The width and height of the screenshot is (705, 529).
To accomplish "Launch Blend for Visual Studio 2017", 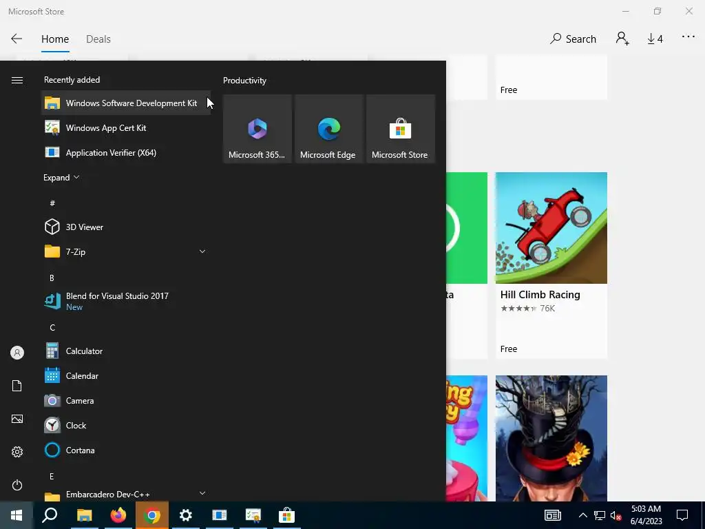I will coord(126,301).
